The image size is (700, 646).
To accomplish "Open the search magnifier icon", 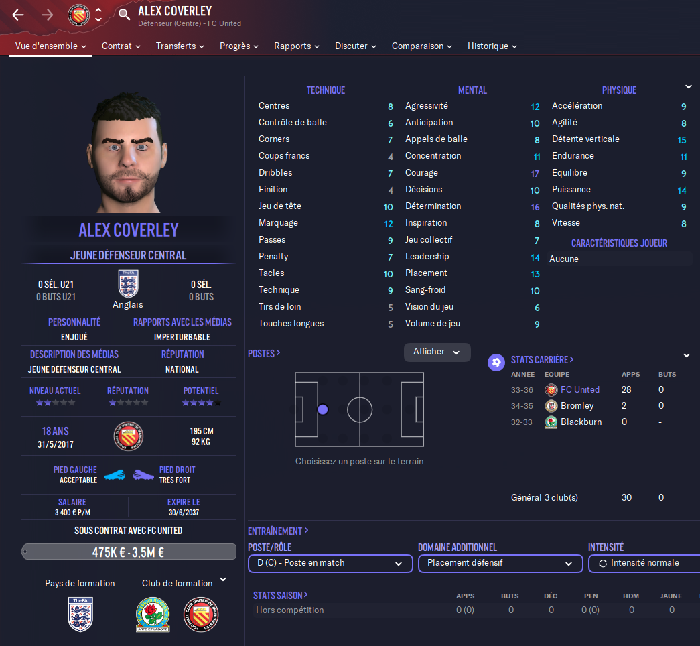I will point(124,14).
